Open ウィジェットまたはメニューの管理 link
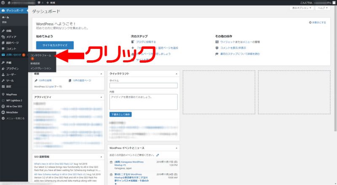The width and height of the screenshot is (337, 185). click(240, 42)
